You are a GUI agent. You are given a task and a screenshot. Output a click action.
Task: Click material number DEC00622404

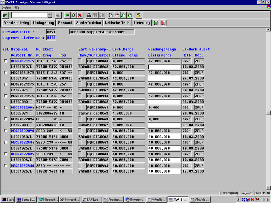tap(22, 142)
